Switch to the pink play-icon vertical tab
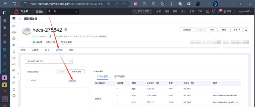Viewport: 255px width, 107px height. click(x=5, y=78)
